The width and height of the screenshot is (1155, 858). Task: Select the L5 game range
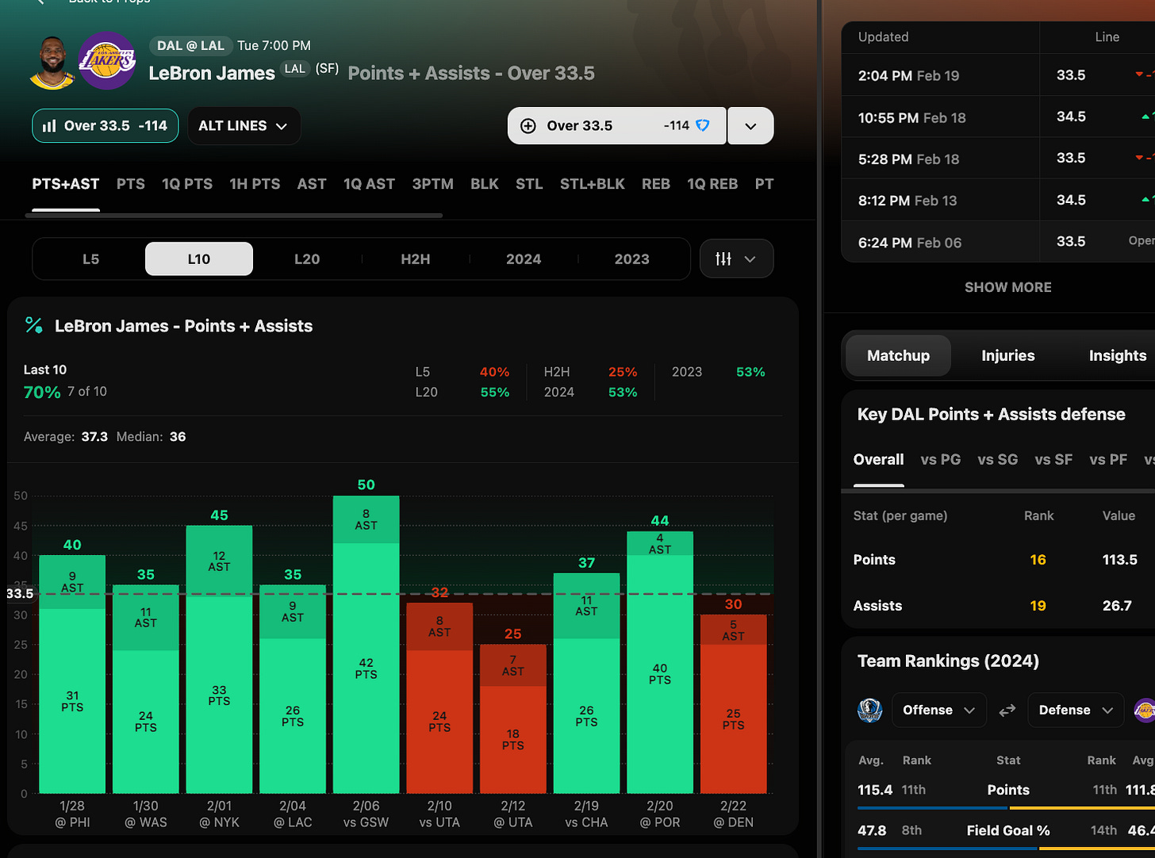click(91, 259)
